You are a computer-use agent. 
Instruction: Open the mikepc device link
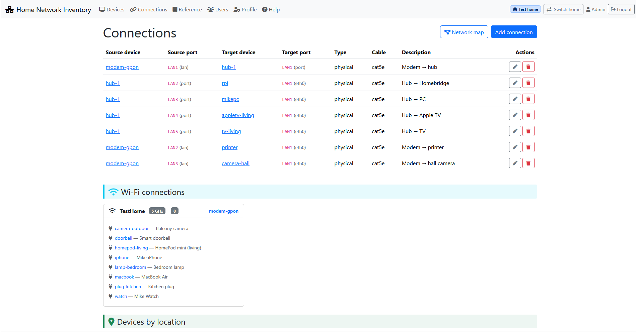tap(230, 99)
